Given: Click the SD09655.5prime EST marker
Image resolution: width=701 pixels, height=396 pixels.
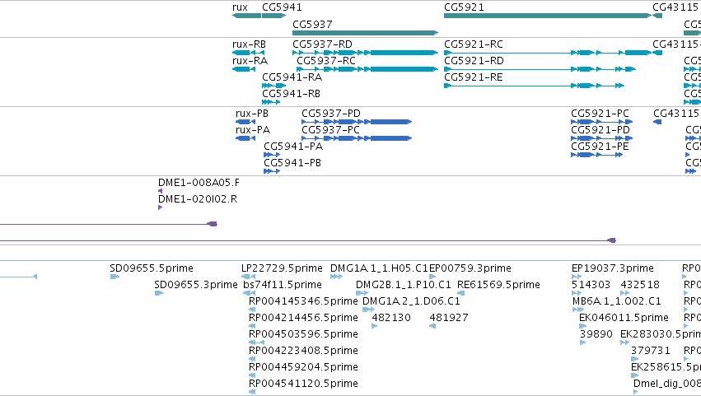Looking at the screenshot, I should 114,277.
